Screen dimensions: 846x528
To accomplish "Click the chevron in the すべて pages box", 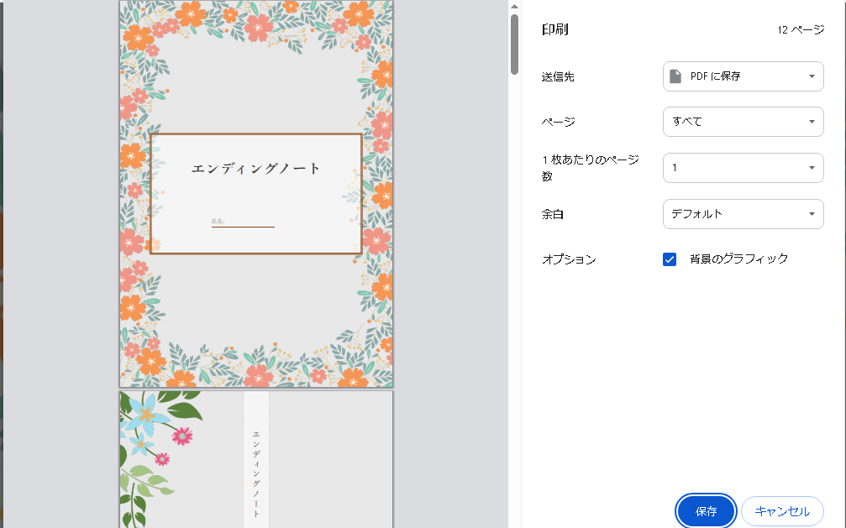I will [x=812, y=122].
